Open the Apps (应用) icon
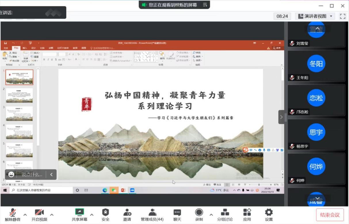This screenshot has width=349, height=224. coord(247,215)
